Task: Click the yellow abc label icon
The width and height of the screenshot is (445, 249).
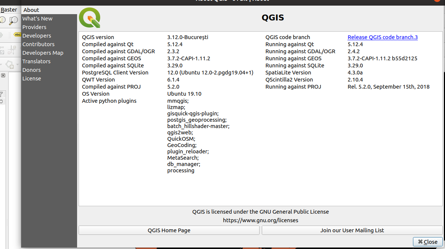Action: [x=17, y=35]
